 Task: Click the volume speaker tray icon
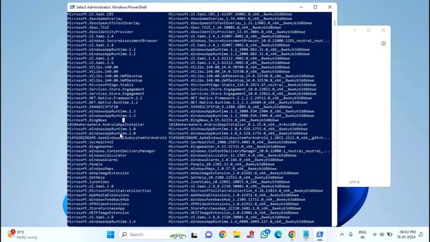(x=382, y=235)
